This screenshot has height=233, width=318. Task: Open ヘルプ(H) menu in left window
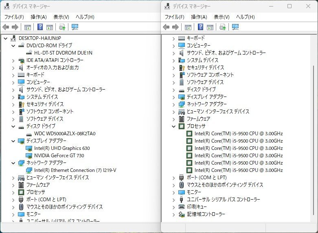tap(85, 17)
